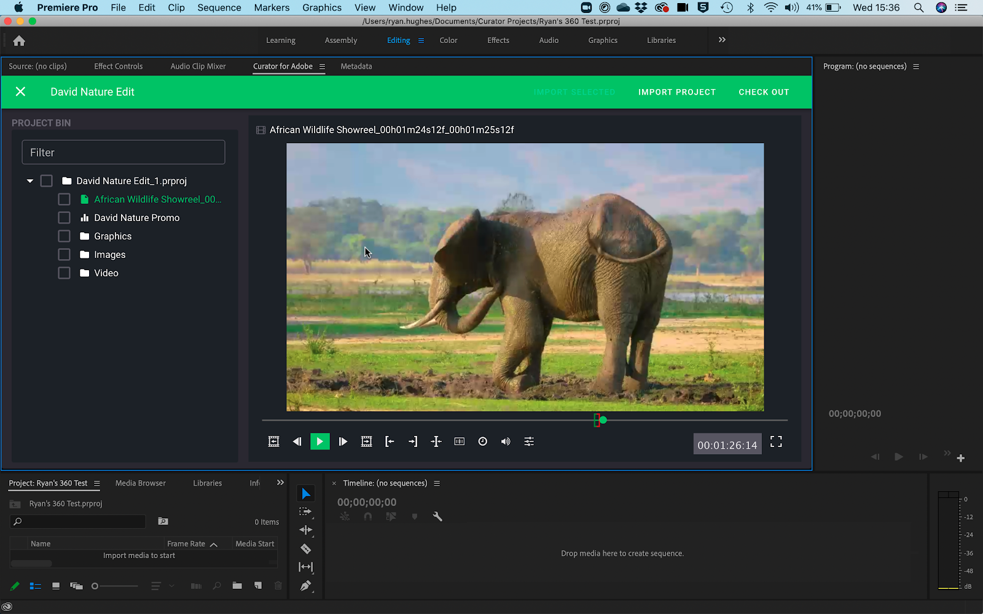Open the Effect Controls tab
983x614 pixels.
(x=118, y=66)
